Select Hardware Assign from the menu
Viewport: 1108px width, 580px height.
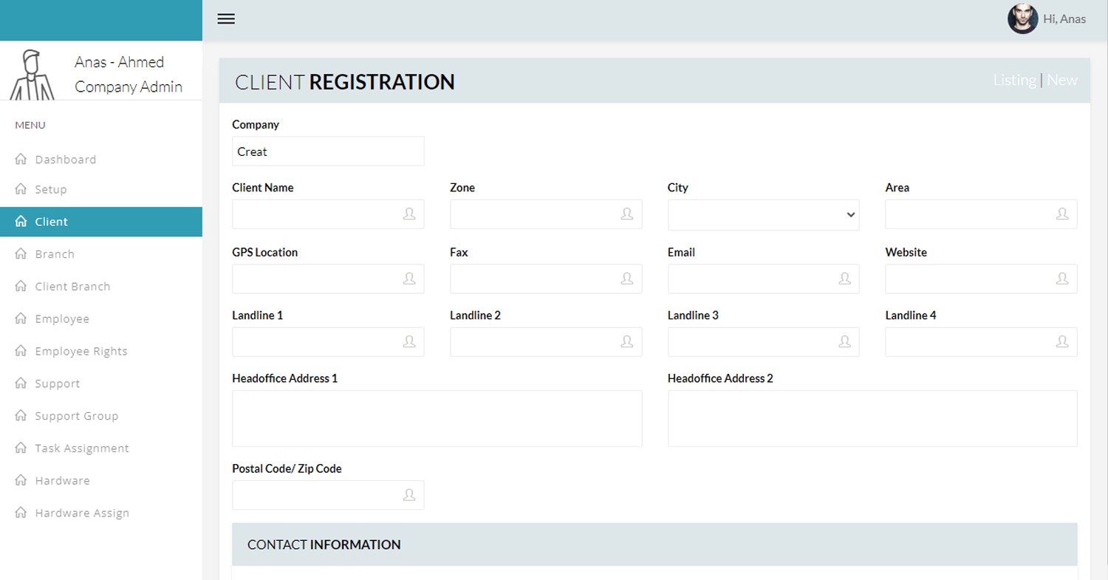[82, 513]
